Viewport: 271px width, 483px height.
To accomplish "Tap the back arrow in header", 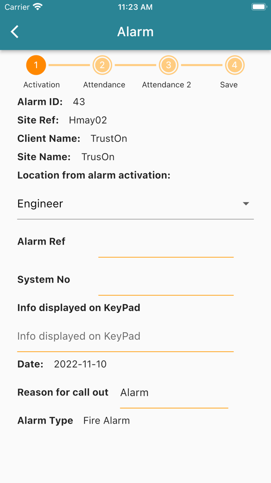I will [15, 32].
